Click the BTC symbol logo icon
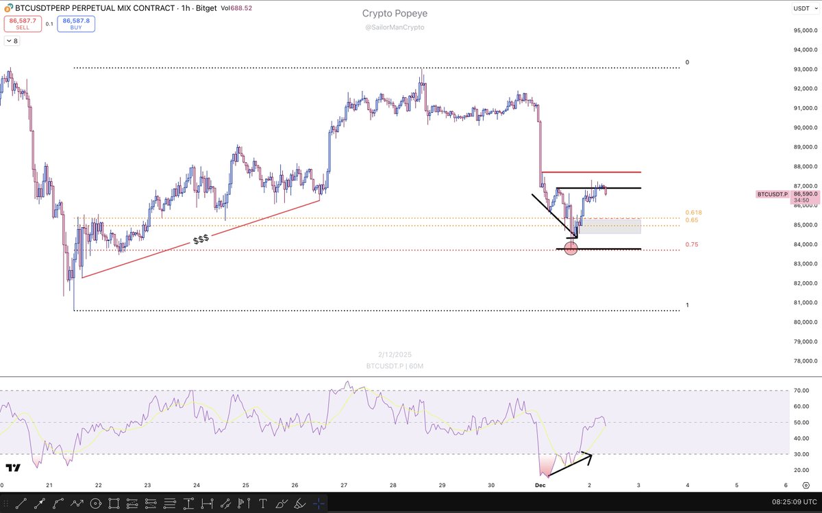Image resolution: width=822 pixels, height=513 pixels. [x=8, y=7]
